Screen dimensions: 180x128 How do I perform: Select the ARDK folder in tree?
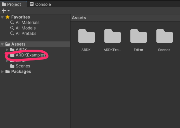[21, 49]
